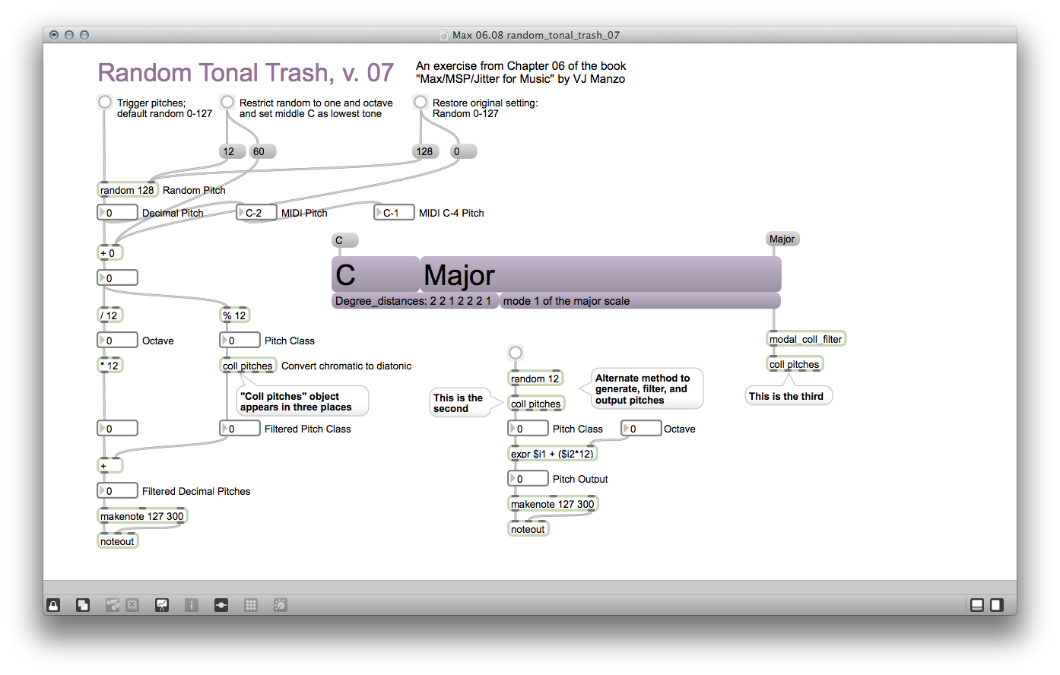Click the Trigger pitches bang button
The width and height of the screenshot is (1060, 675).
[x=105, y=102]
